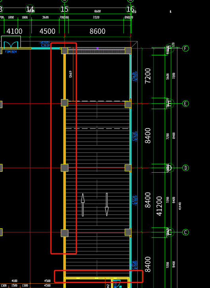Click the axis bubble labeled C

[186, 232]
